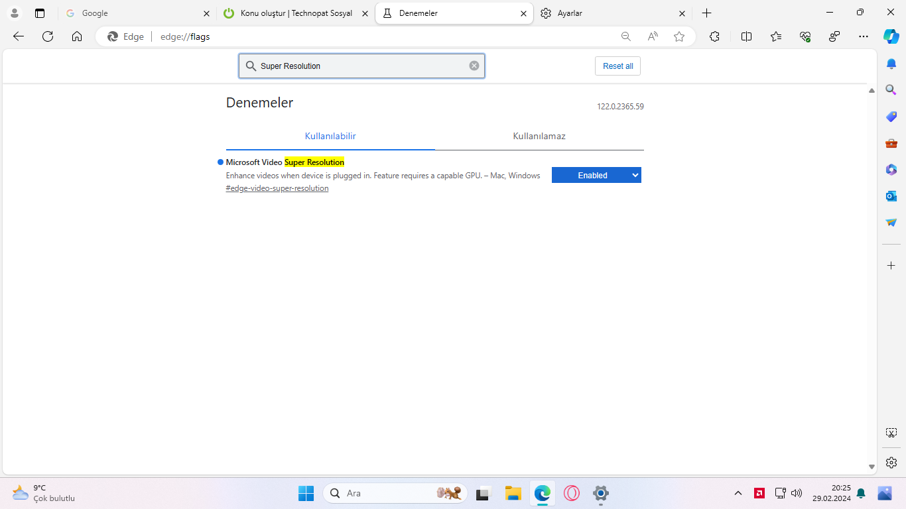Open File Explorer from the taskbar
This screenshot has height=509, width=906.
click(x=513, y=493)
